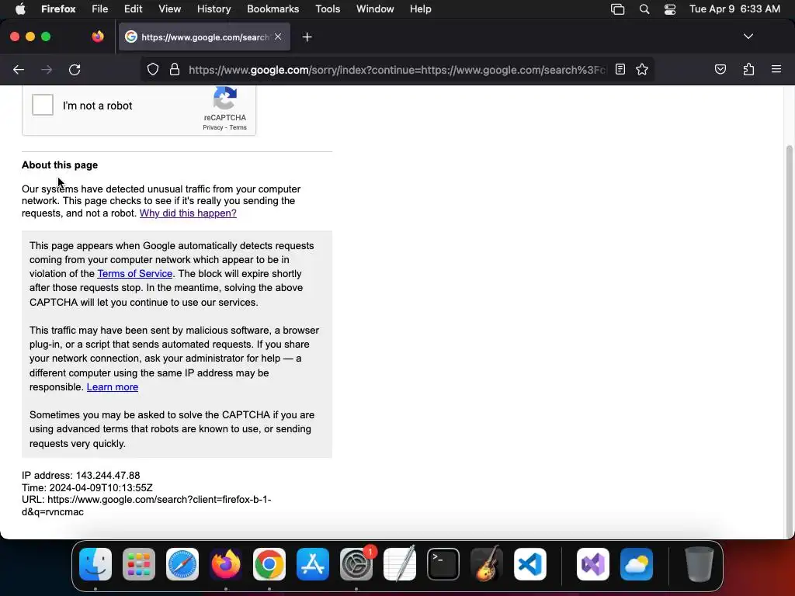Click the date and time clock
Screen dimensions: 795x596
734,9
